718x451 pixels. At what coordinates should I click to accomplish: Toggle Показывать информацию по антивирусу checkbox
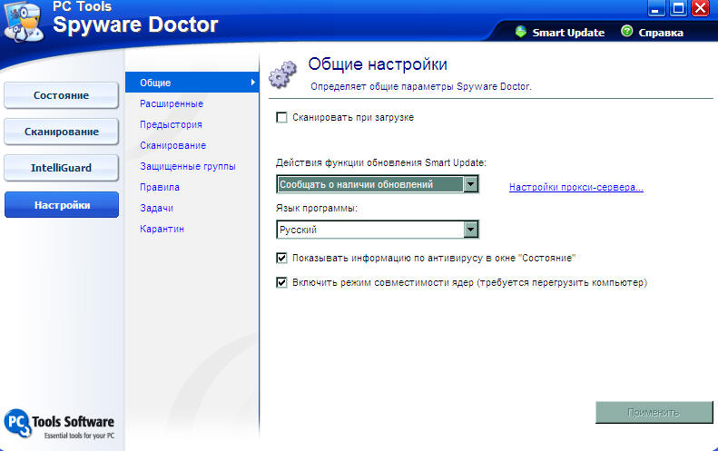[281, 259]
